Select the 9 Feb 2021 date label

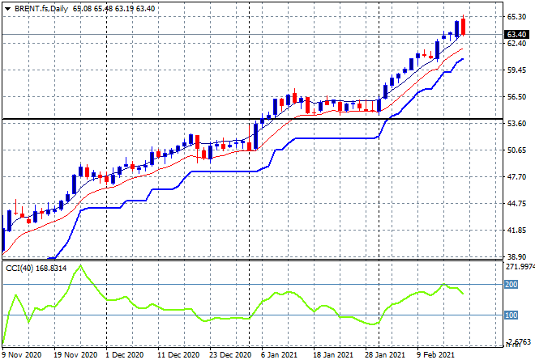(436, 355)
